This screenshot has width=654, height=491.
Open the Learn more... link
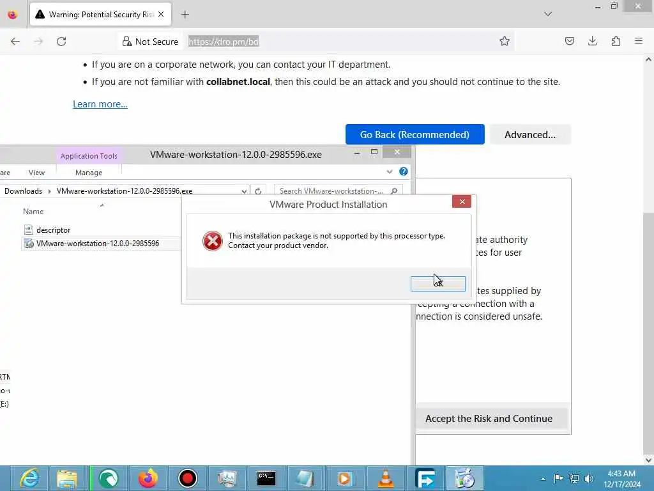pyautogui.click(x=100, y=104)
